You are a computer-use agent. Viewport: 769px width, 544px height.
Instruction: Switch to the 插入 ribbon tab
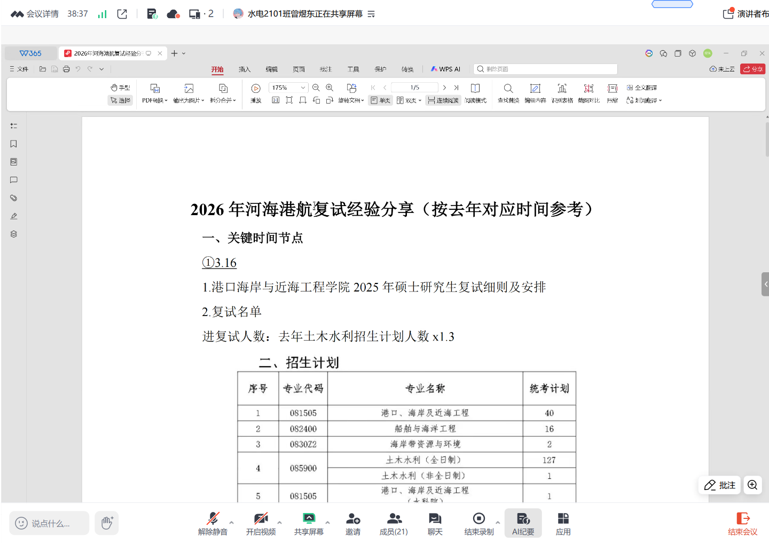click(x=245, y=69)
